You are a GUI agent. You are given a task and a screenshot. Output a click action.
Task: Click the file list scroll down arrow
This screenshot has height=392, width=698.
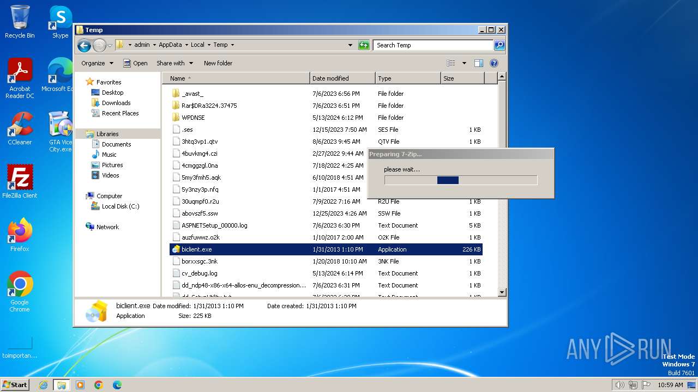click(502, 292)
